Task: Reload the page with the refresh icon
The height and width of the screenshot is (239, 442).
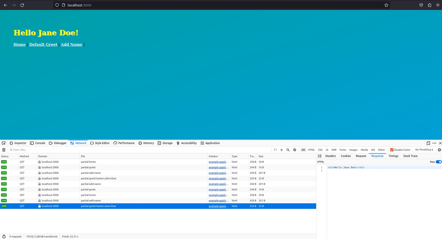Action: pyautogui.click(x=22, y=5)
